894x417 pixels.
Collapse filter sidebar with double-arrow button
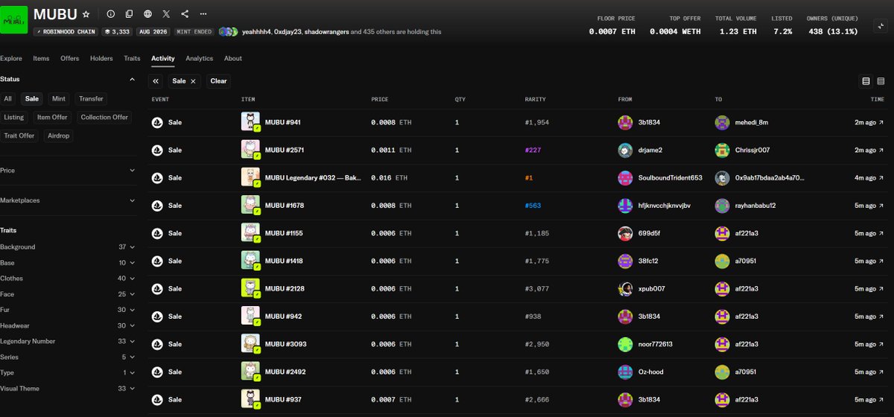[x=156, y=81]
